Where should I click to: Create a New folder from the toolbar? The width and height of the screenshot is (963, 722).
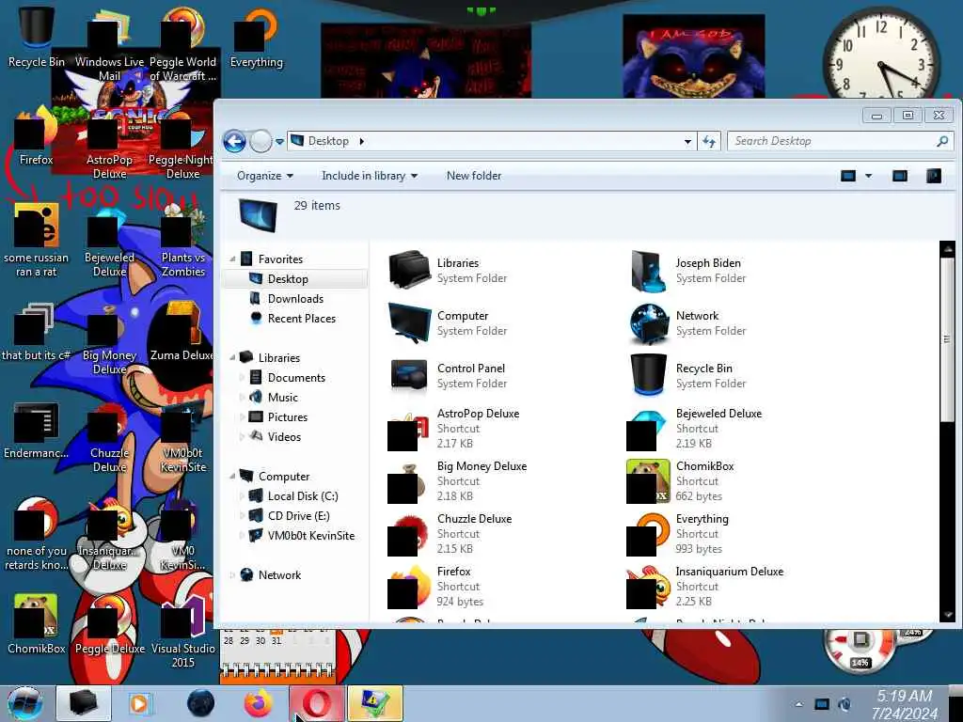click(474, 176)
